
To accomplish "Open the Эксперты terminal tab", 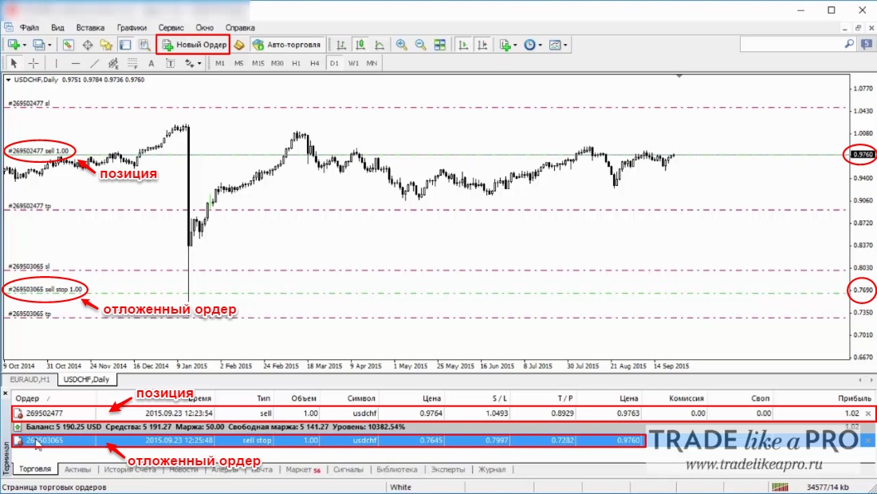I will tap(447, 469).
